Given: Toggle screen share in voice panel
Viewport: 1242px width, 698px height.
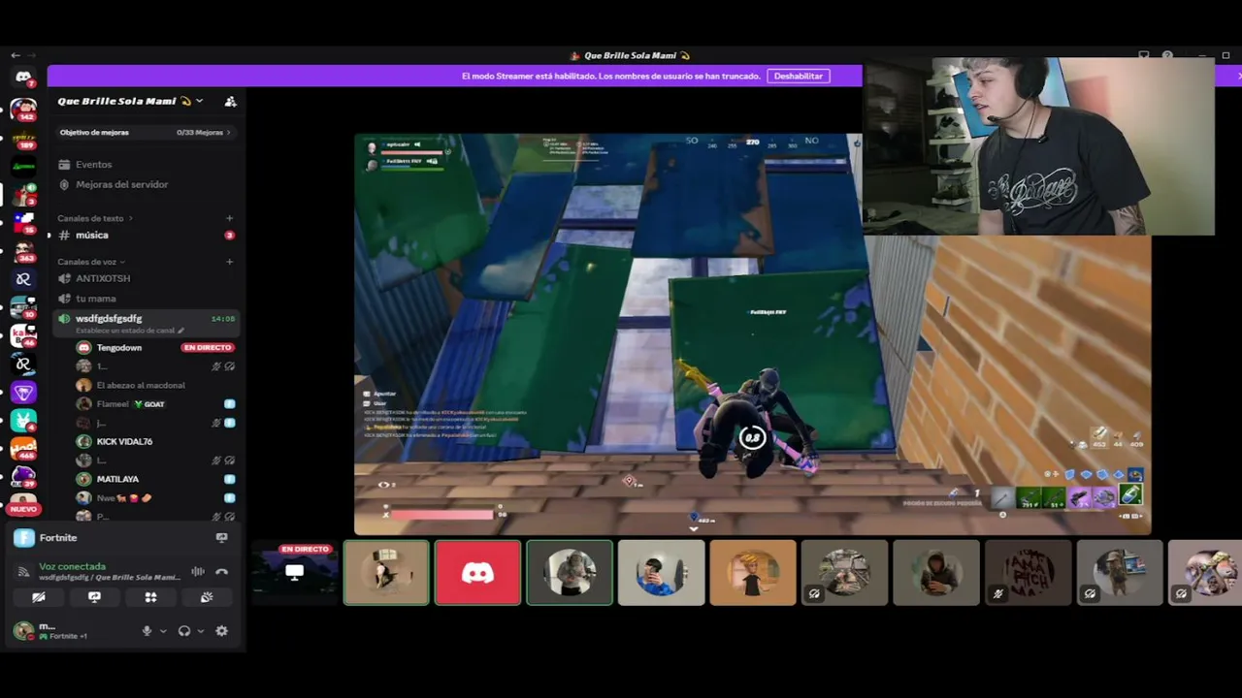Looking at the screenshot, I should [94, 597].
